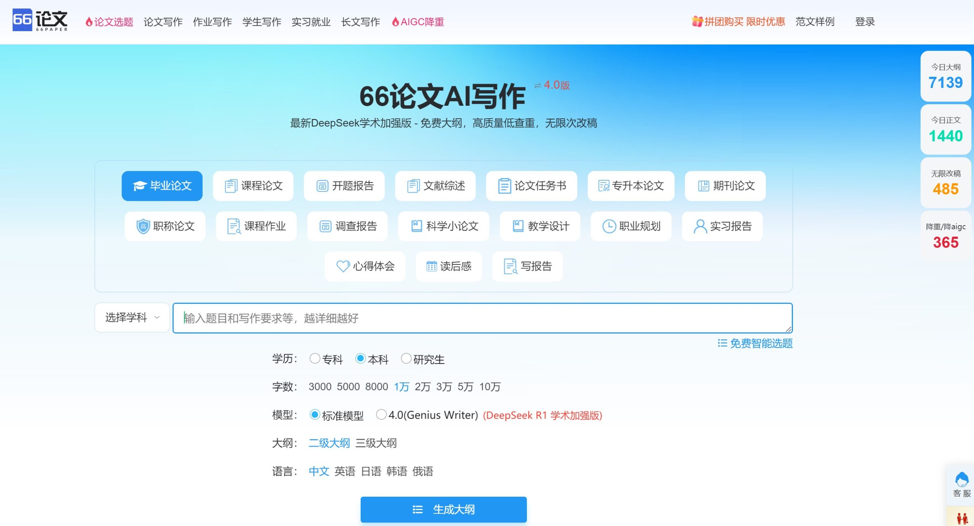Select the 实习报告 person icon
Viewport: 974px width, 526px height.
(x=722, y=226)
